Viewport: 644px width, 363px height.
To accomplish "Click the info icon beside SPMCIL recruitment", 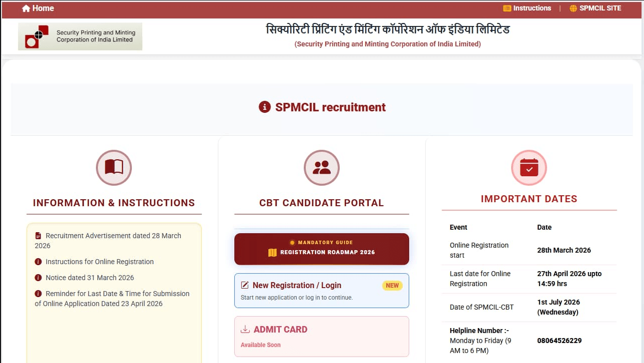I will click(265, 107).
